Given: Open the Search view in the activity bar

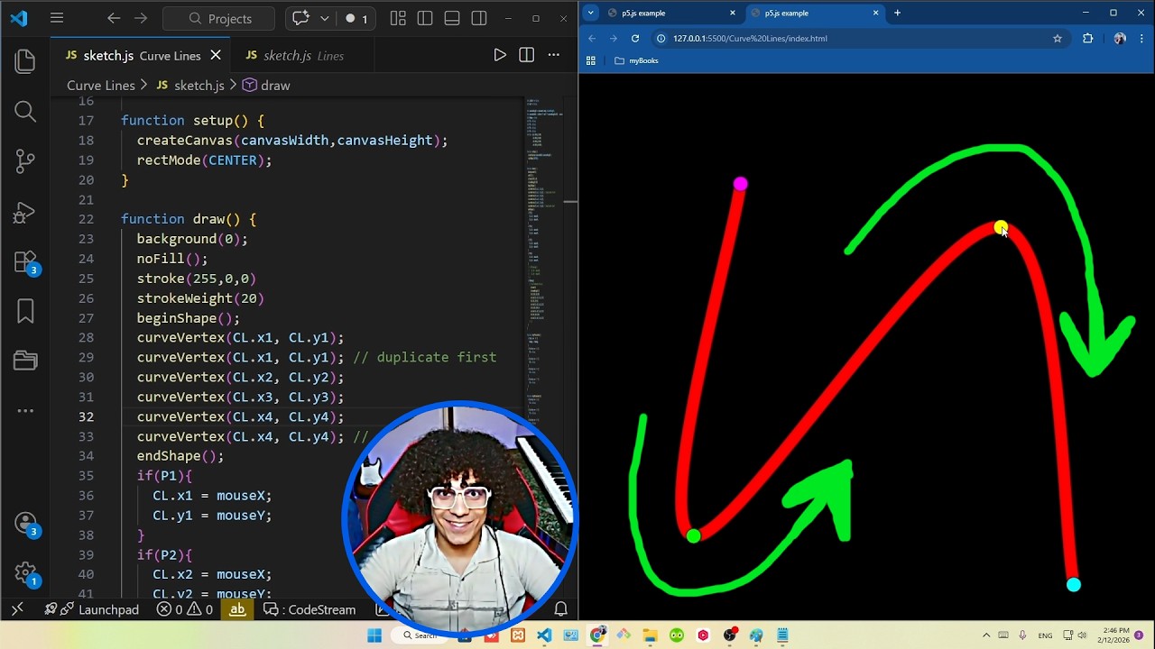Looking at the screenshot, I should tap(25, 112).
